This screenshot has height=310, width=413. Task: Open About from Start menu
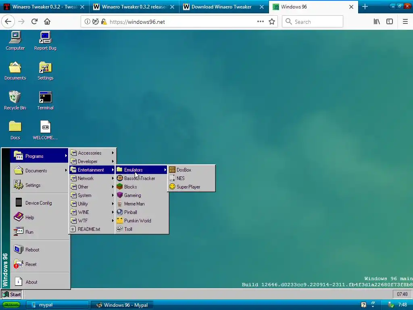click(x=40, y=282)
